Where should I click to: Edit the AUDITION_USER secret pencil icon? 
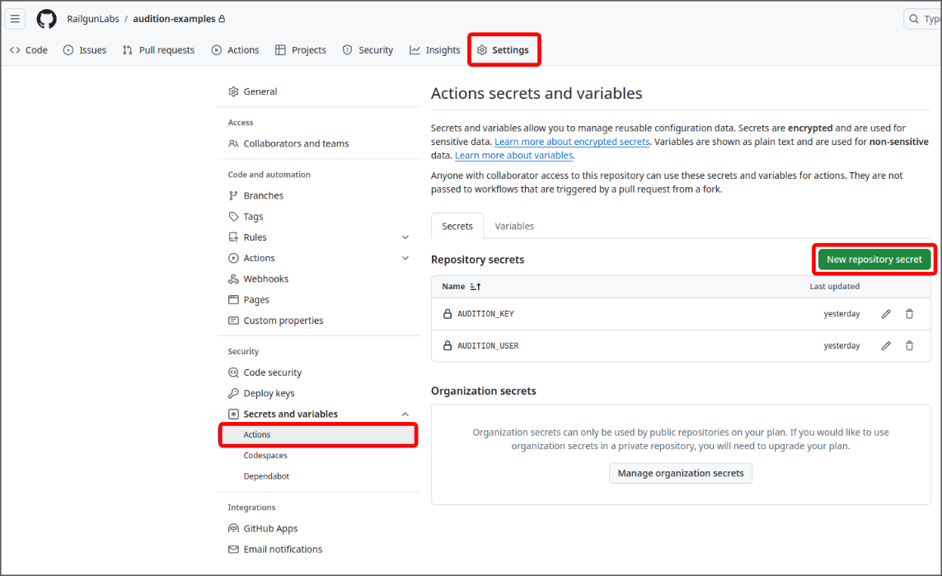tap(886, 346)
